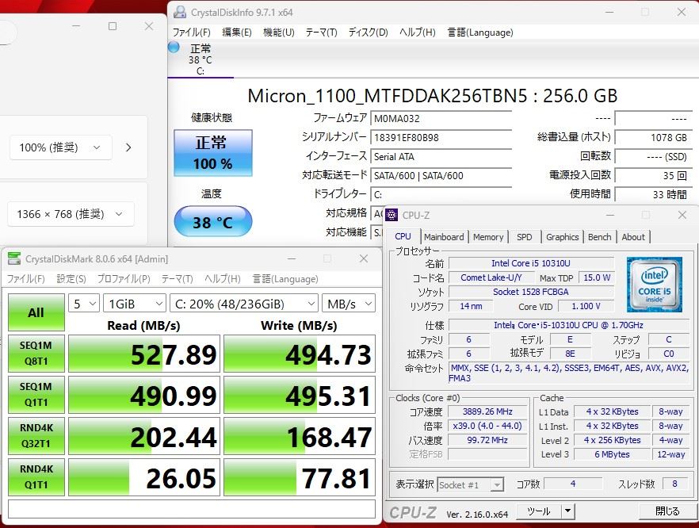Click the green All benchmark button
This screenshot has height=528, width=699.
36,312
